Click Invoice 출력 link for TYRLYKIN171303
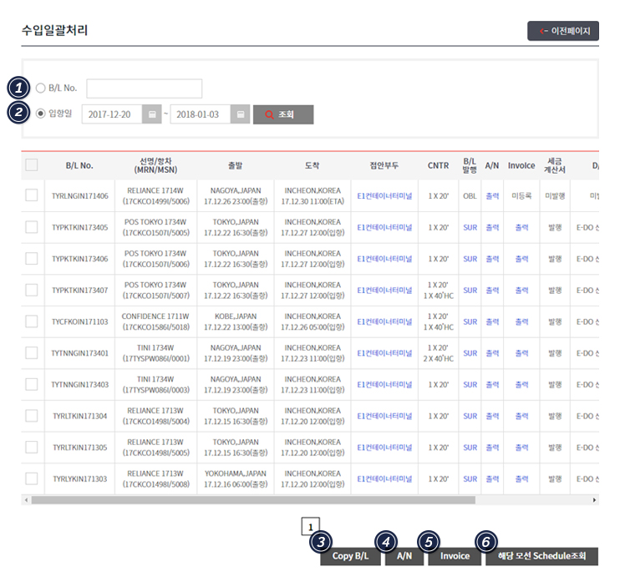The image size is (620, 587). (x=521, y=479)
